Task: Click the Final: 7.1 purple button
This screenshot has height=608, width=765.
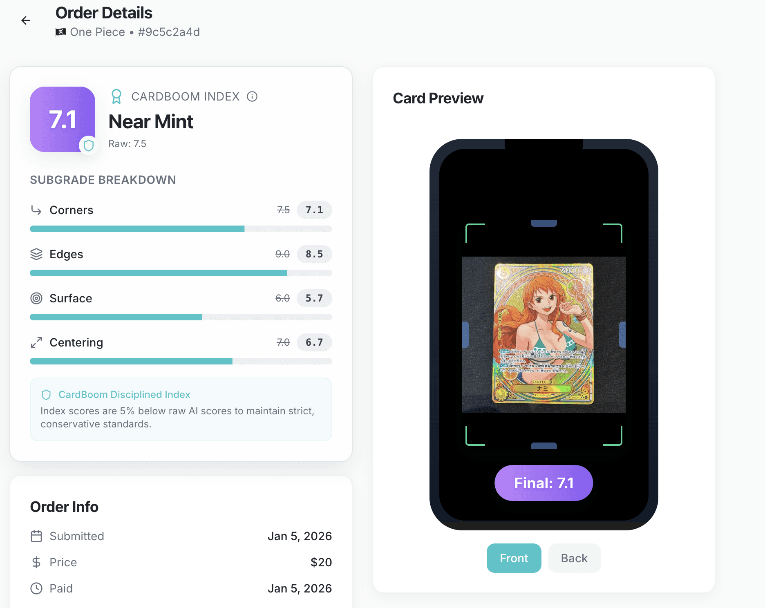Action: click(544, 483)
